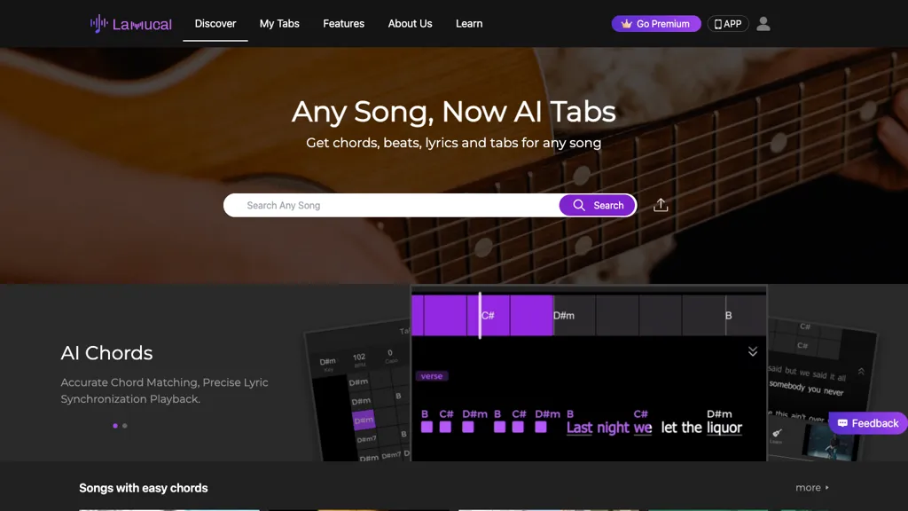Click the 'AI Chords' heading
This screenshot has width=908, height=511.
tap(106, 353)
